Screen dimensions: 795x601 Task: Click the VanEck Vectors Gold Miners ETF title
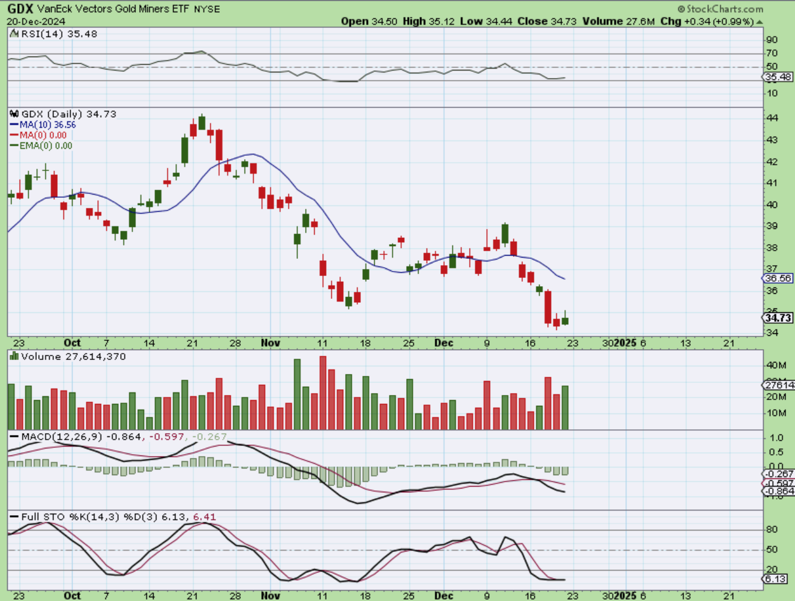pos(113,10)
